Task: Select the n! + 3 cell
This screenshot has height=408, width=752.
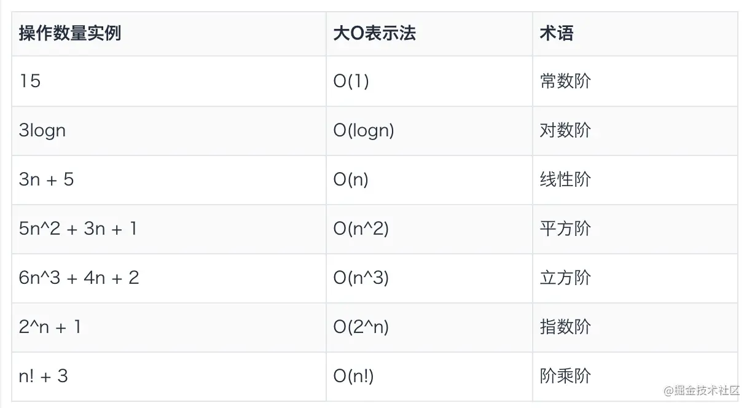Action: pyautogui.click(x=169, y=377)
